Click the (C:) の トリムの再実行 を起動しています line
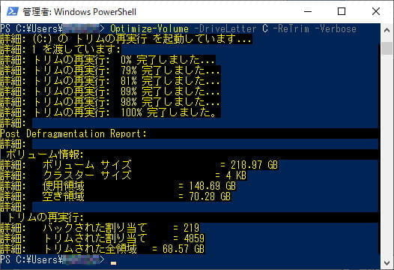This screenshot has height=270, width=394. pyautogui.click(x=126, y=39)
